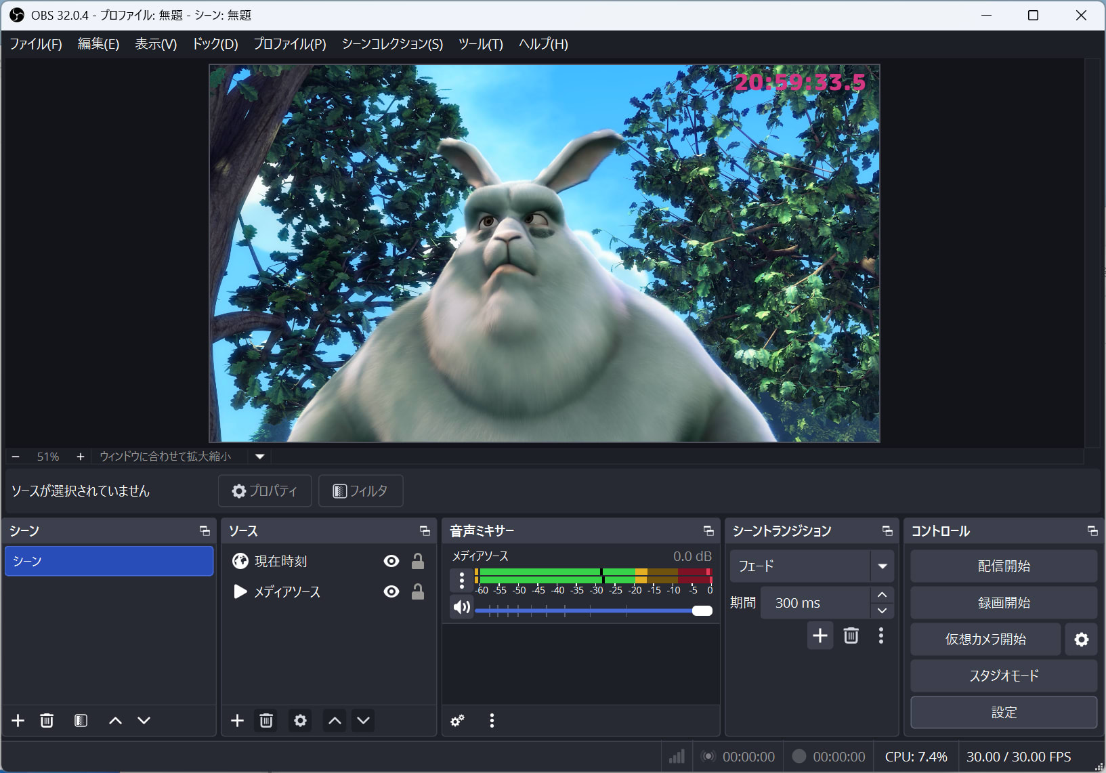Mute the メディアソース speaker icon
Image resolution: width=1106 pixels, height=773 pixels.
pyautogui.click(x=461, y=607)
